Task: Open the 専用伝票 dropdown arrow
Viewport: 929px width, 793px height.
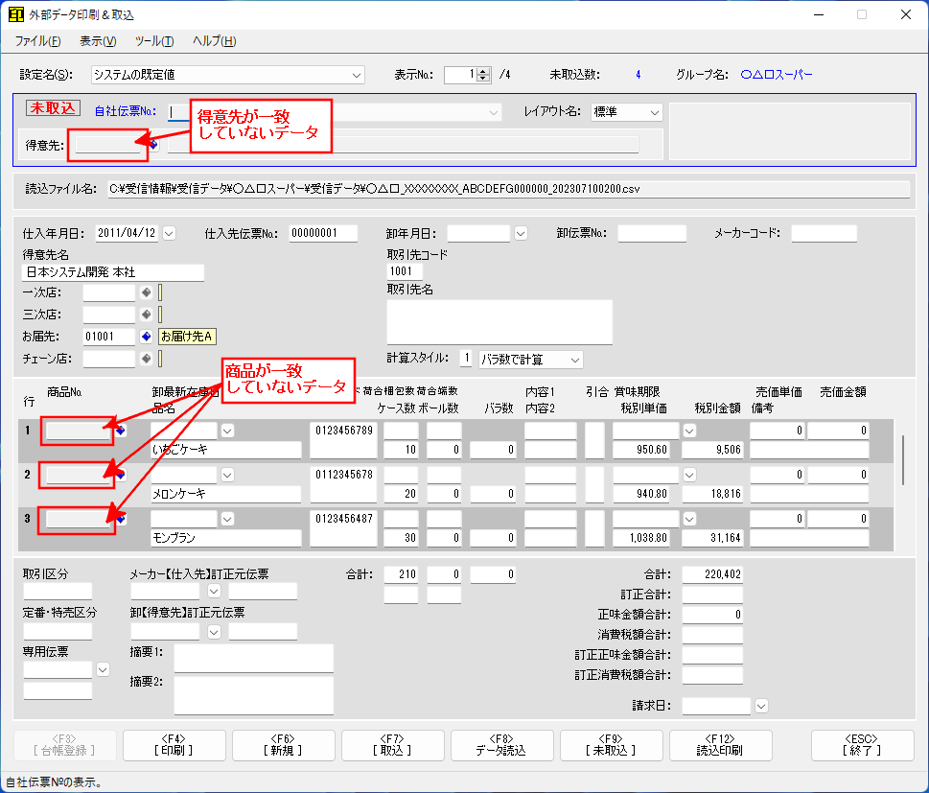Action: [x=104, y=669]
